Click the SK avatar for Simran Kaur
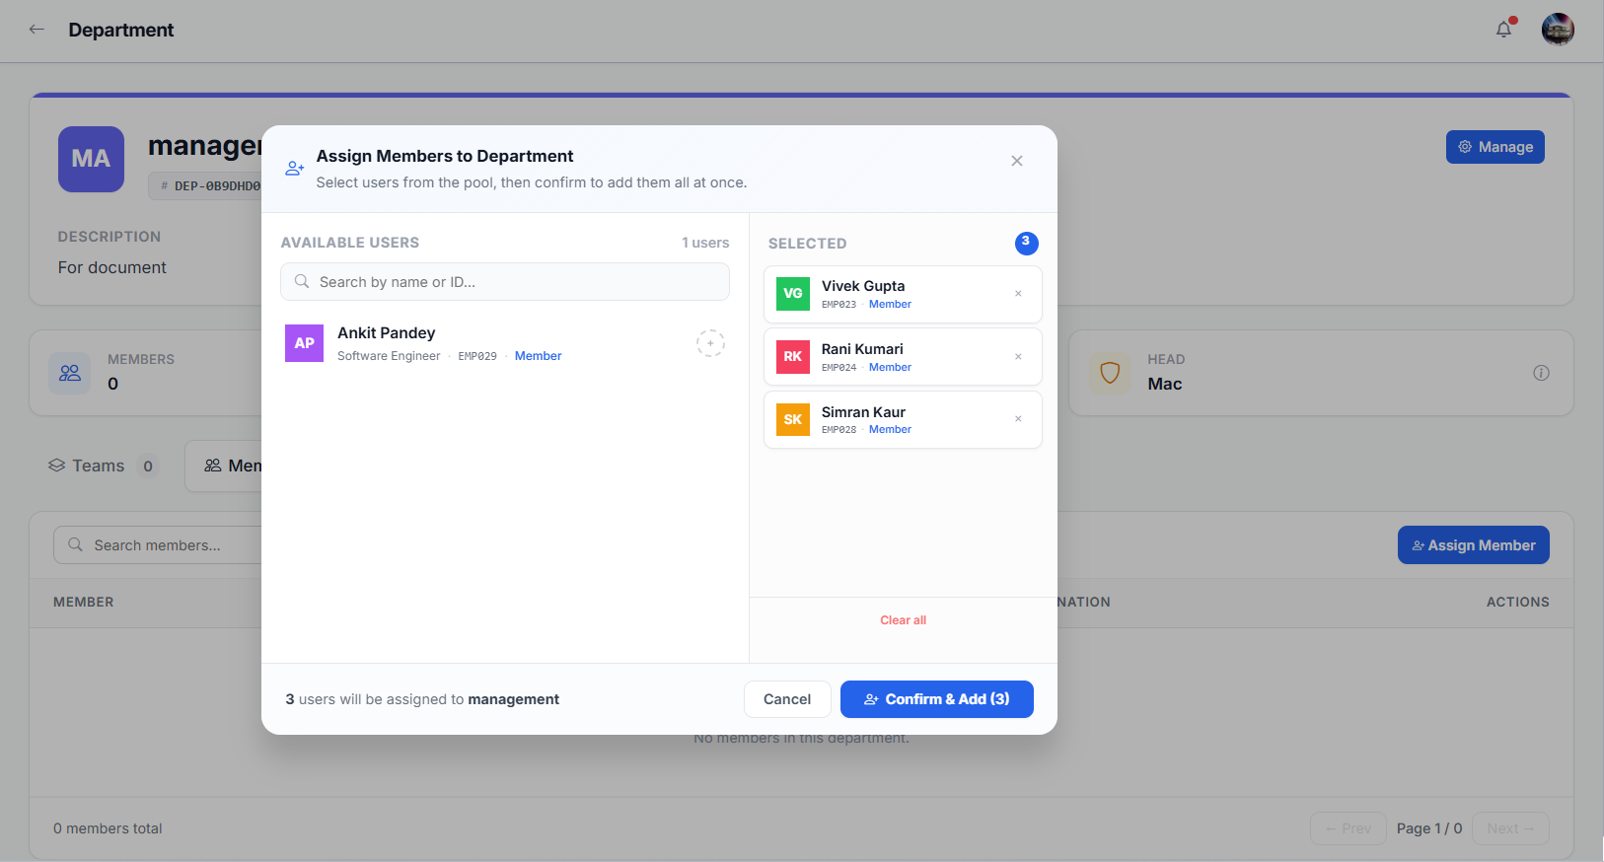 [x=793, y=419]
